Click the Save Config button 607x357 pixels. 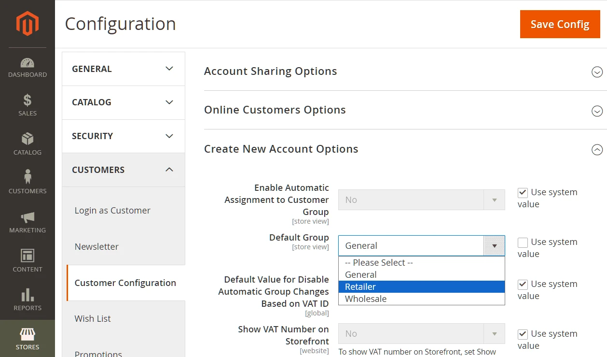tap(560, 24)
